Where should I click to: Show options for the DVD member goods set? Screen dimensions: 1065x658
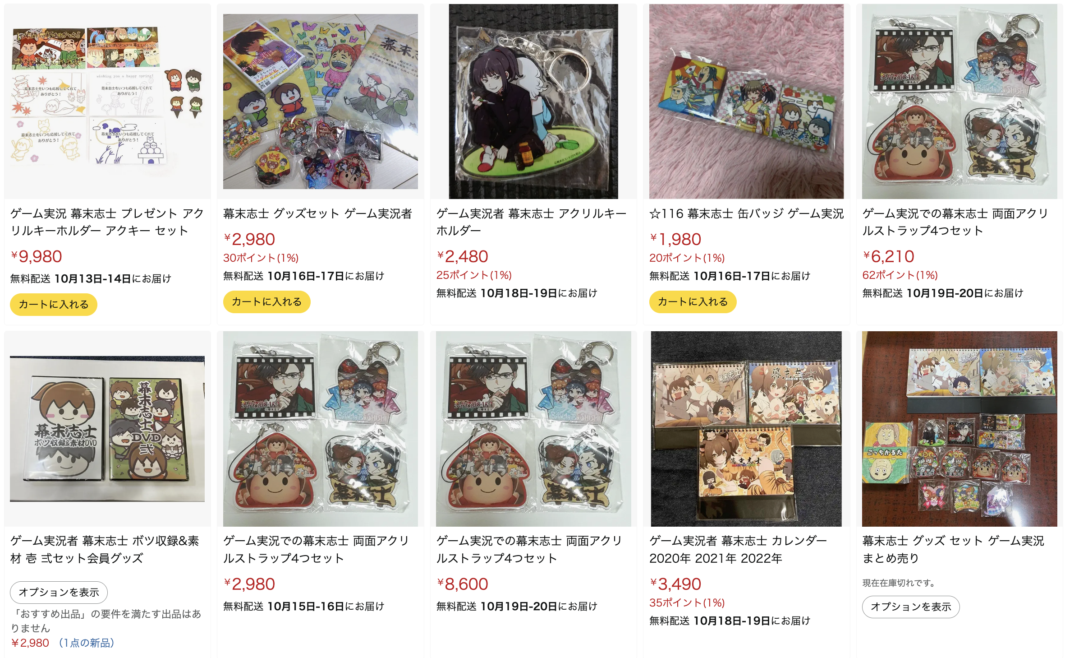pyautogui.click(x=59, y=592)
